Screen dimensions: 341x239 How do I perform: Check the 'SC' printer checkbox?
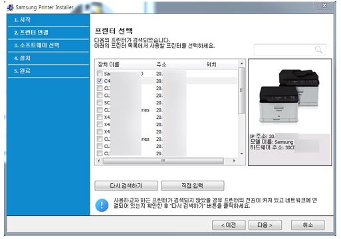click(100, 102)
